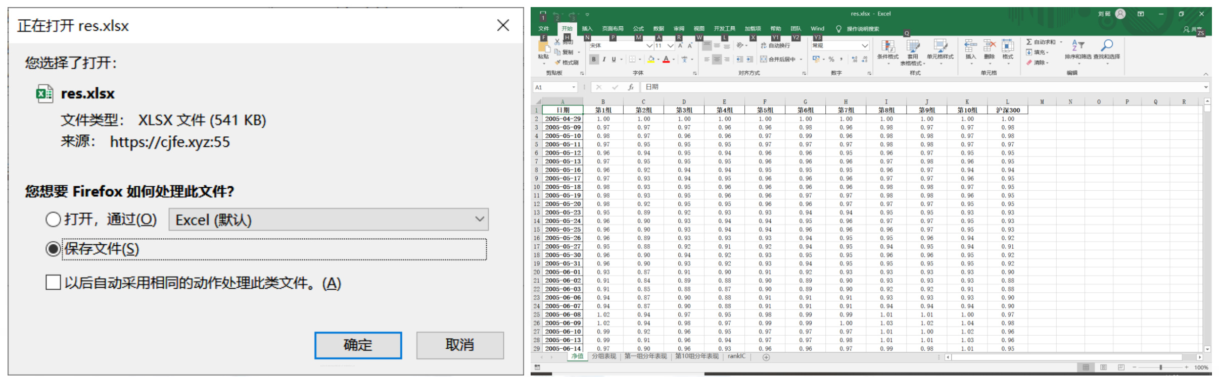Check the auto-apply same action checkbox
This screenshot has width=1219, height=377.
[x=53, y=283]
